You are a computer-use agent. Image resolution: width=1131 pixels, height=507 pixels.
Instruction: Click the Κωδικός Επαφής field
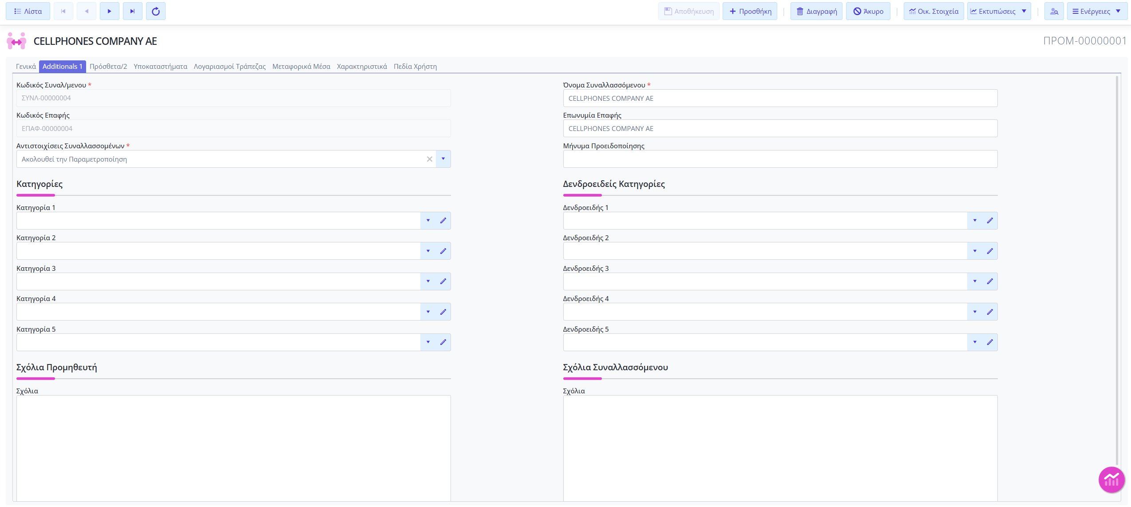[x=233, y=128]
